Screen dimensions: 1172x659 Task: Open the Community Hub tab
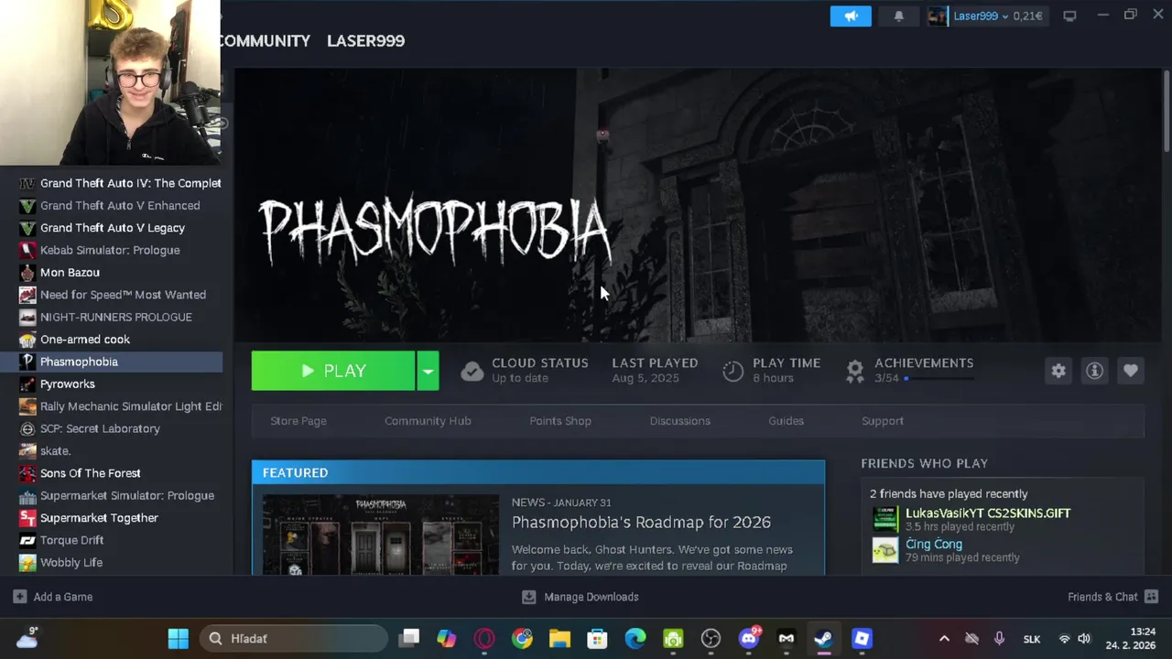point(428,421)
